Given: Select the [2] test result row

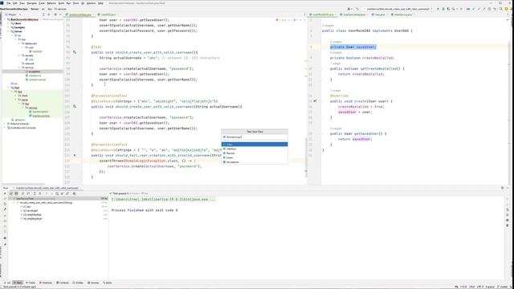Looking at the screenshot, I should coord(31,210).
